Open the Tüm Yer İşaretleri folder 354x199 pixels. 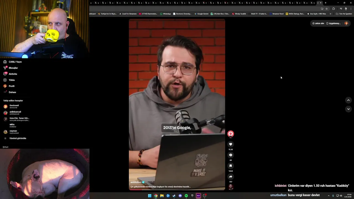344,14
